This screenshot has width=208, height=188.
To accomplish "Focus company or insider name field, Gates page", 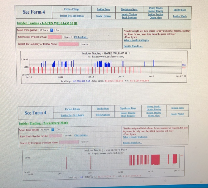I will [69, 44].
